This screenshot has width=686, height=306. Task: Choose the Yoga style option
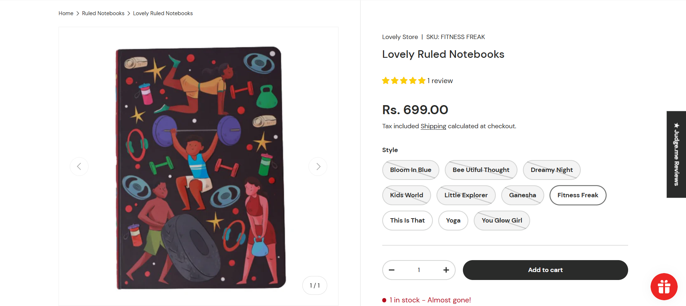tap(453, 220)
